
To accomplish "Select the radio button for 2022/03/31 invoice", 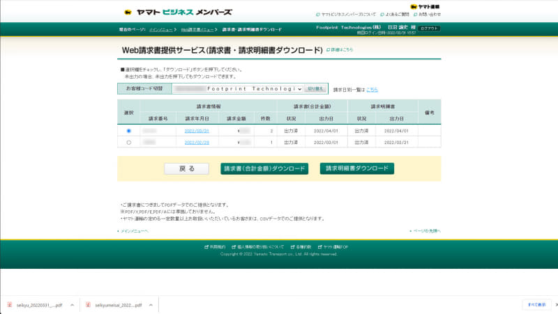I will tap(129, 131).
